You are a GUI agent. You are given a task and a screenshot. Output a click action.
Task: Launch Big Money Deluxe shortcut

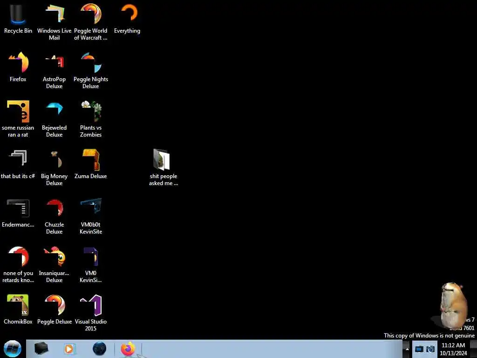click(x=54, y=167)
